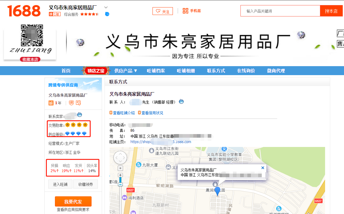Open the 镇店之宝 nav tab

[x=96, y=71]
